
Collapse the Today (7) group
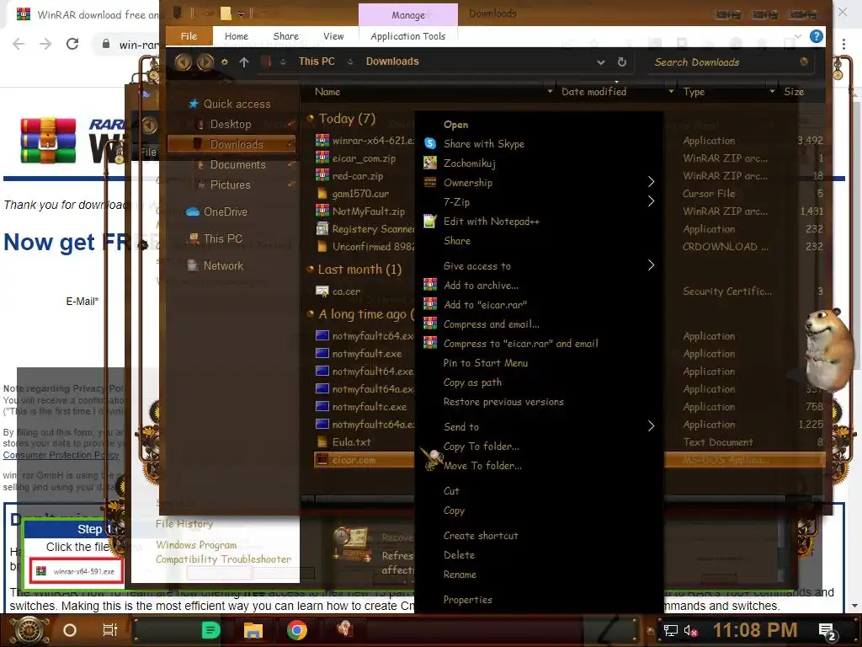tap(310, 118)
